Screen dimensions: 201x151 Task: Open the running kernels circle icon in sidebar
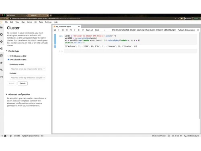pyautogui.click(x=2, y=35)
